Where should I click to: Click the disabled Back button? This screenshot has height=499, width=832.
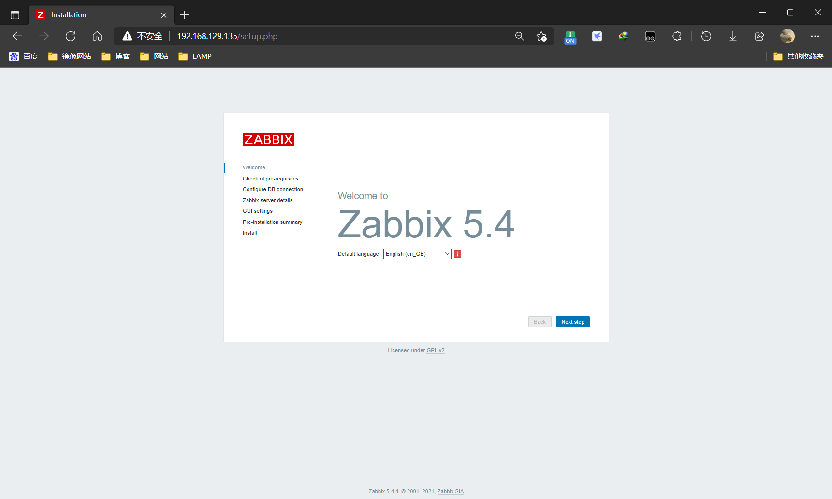[x=540, y=322]
